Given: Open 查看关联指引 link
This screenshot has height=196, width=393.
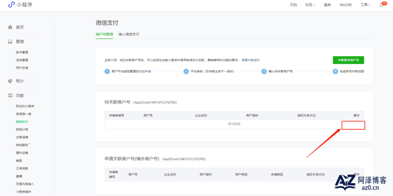Looking at the screenshot, I should click(x=251, y=60).
